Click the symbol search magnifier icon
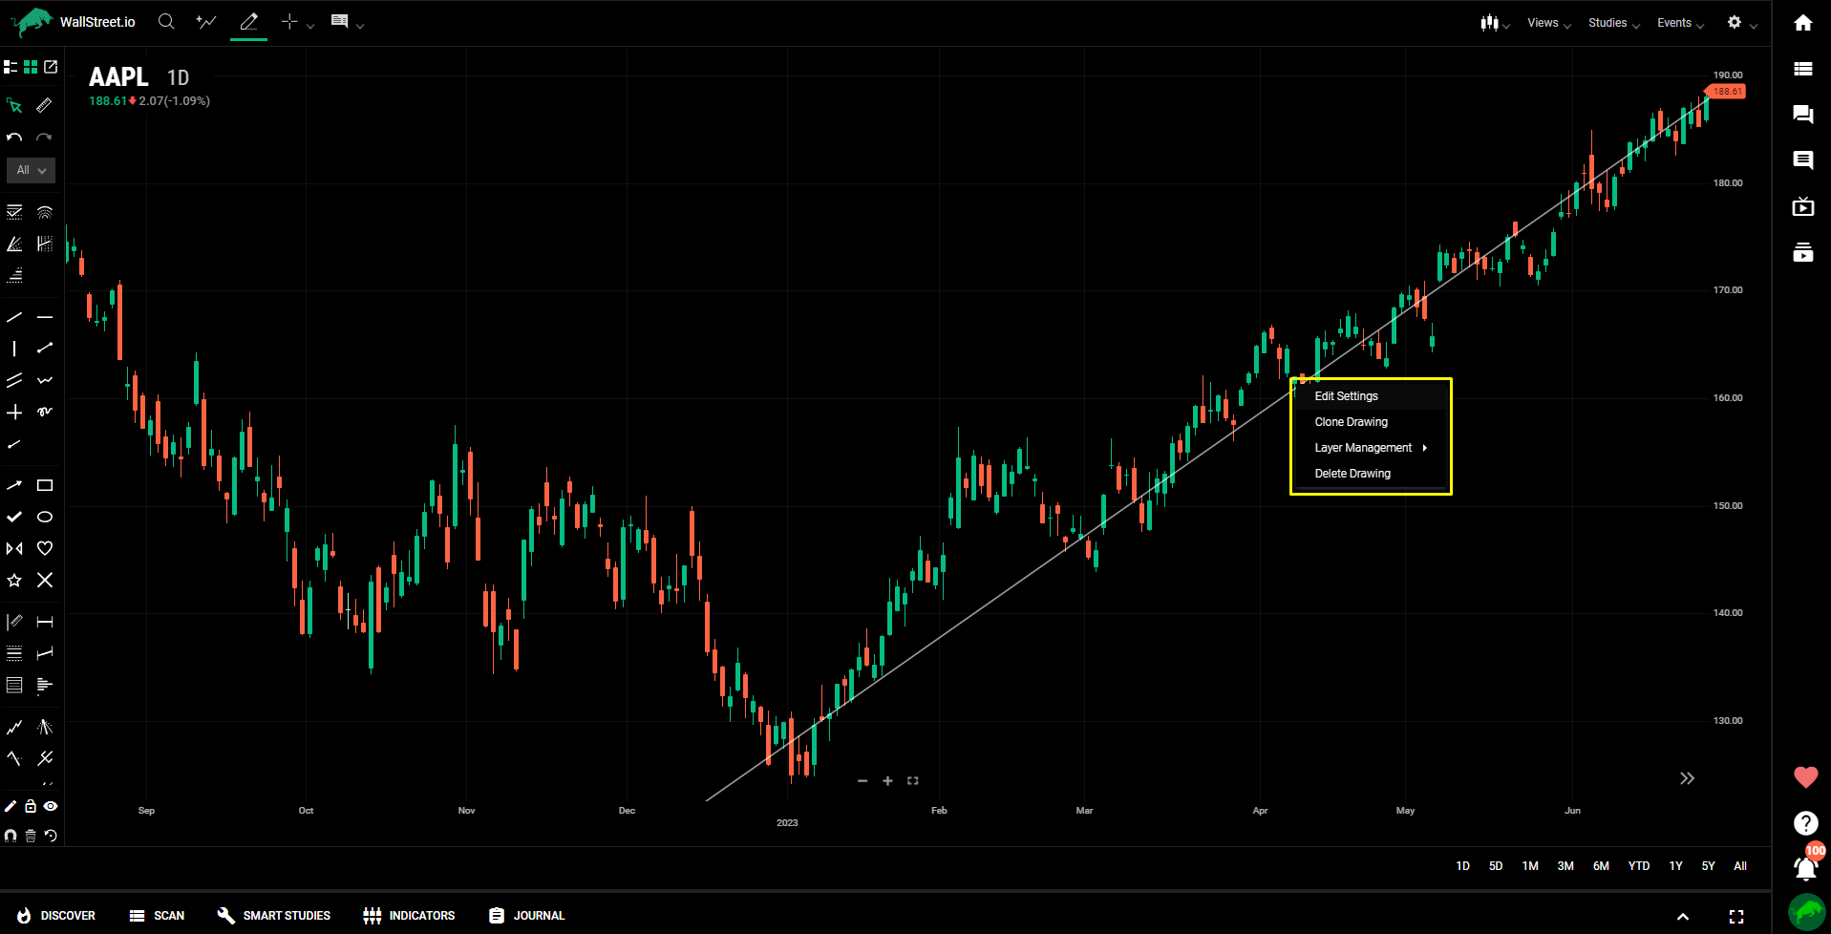The width and height of the screenshot is (1831, 934). [166, 22]
